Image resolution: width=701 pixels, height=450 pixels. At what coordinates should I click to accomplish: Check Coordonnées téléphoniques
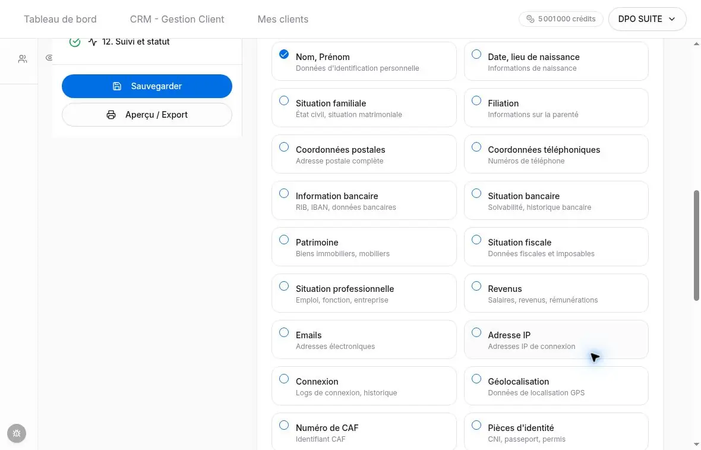click(x=476, y=147)
